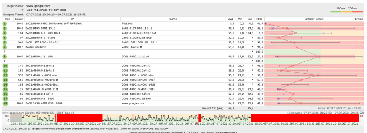367x133 pixels.
Task: Click the www.google.com name in hop 18
Action: pos(133,103)
